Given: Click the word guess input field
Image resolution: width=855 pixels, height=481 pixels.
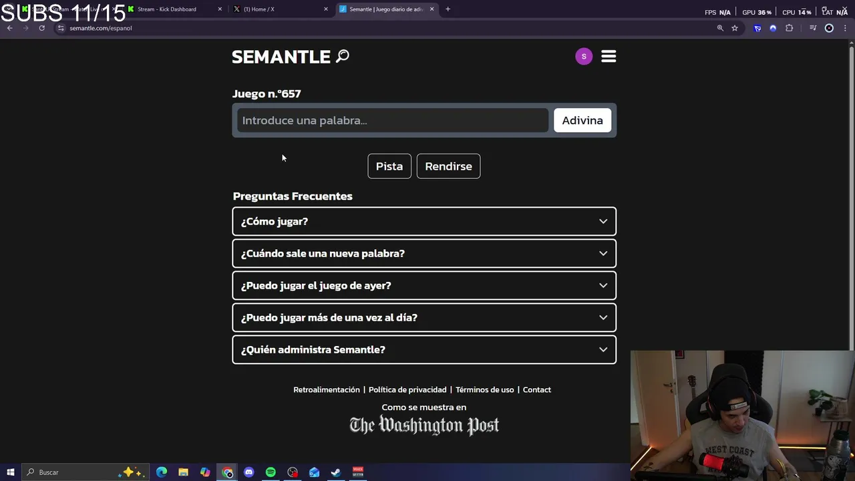Looking at the screenshot, I should [x=393, y=120].
